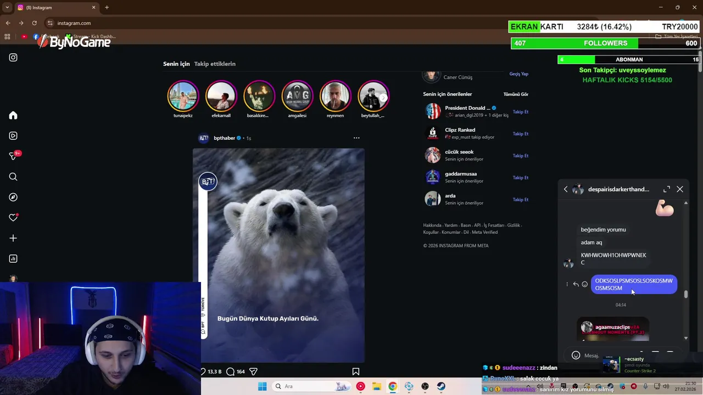Reply to the blue ODKSOSL message
The image size is (703, 395).
576,284
